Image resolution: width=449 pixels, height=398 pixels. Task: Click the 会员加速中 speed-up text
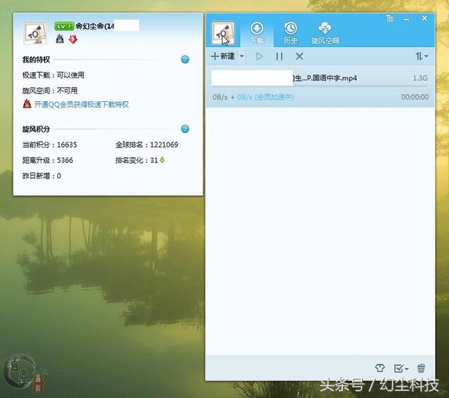tap(274, 97)
